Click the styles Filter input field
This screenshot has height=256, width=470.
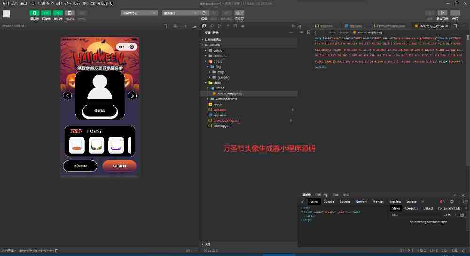[x=416, y=215]
